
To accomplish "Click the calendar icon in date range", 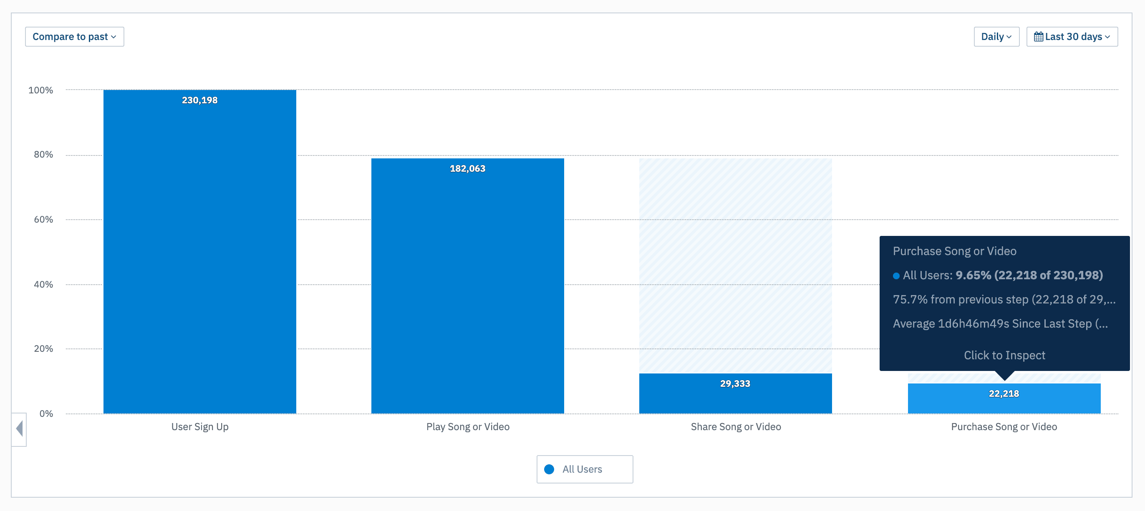I will coord(1038,37).
